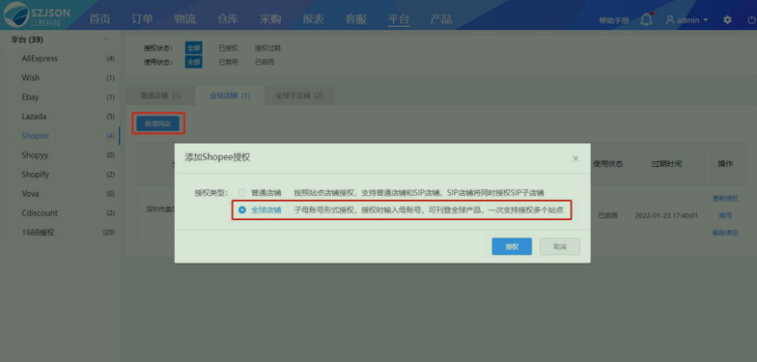Open the 首页 menu
The image size is (757, 362).
[x=100, y=19]
